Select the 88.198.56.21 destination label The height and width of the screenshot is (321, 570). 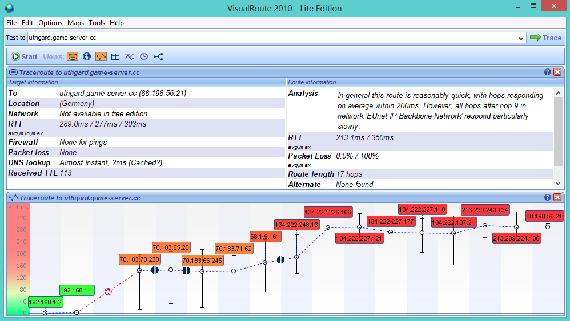pyautogui.click(x=544, y=216)
